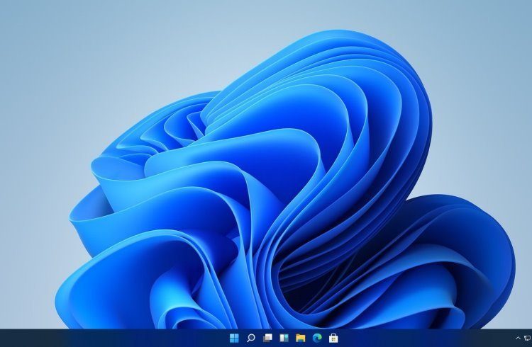
Task: Click the blue bloom wallpaper center
Action: tap(284, 198)
